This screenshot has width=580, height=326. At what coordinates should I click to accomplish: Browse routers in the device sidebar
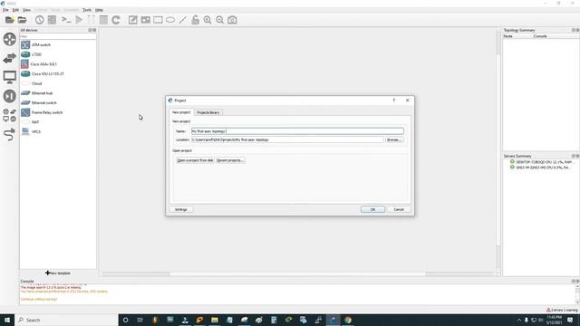click(x=10, y=39)
